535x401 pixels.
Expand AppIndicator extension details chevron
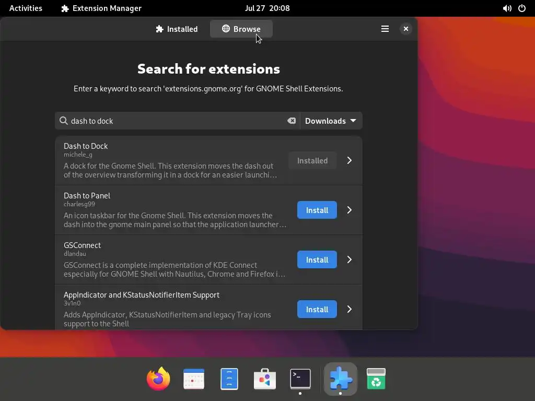pyautogui.click(x=350, y=309)
